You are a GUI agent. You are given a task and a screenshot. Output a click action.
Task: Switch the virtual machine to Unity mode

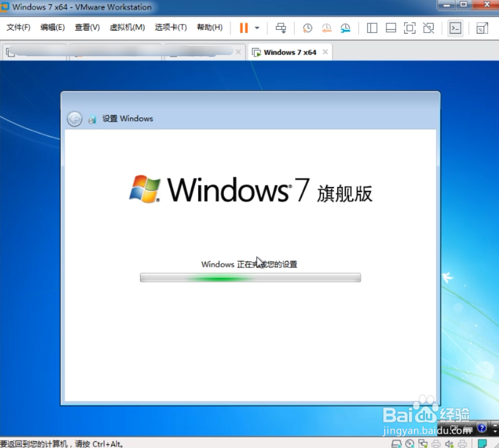(x=429, y=28)
